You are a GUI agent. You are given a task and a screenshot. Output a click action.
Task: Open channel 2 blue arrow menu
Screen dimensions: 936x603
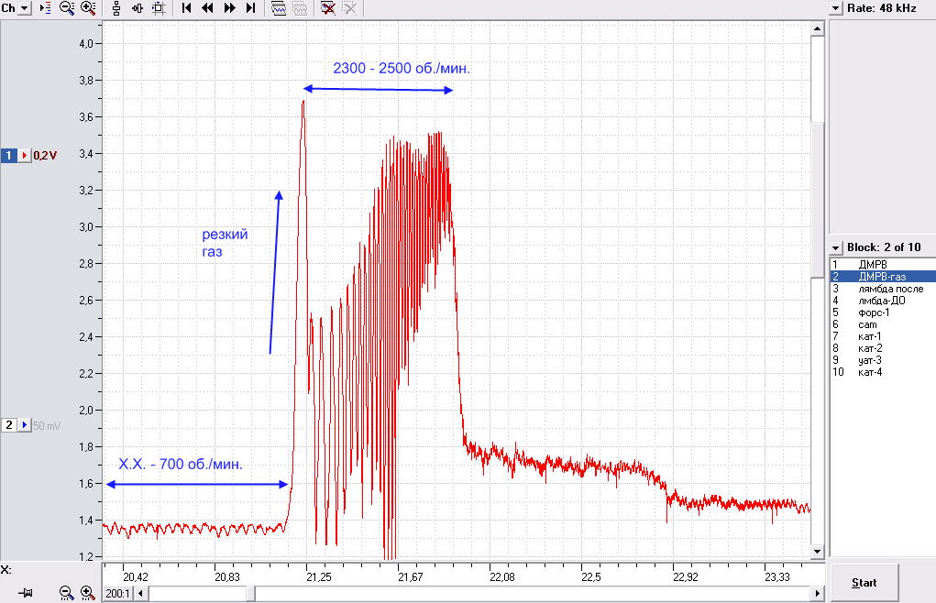(25, 425)
